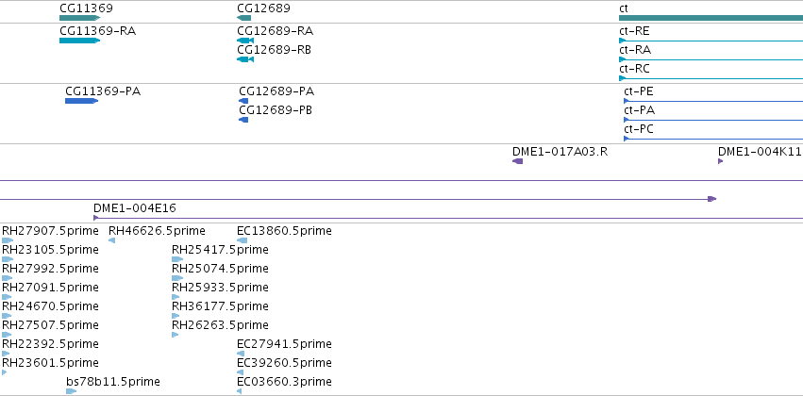Click the ct gene label
The image size is (803, 396).
tap(624, 8)
